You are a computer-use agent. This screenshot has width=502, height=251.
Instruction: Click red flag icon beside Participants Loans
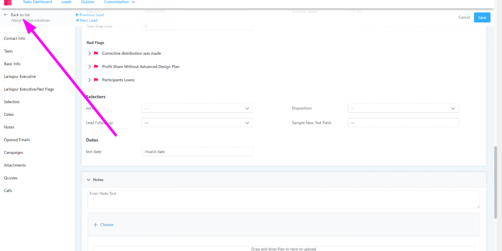coord(96,80)
